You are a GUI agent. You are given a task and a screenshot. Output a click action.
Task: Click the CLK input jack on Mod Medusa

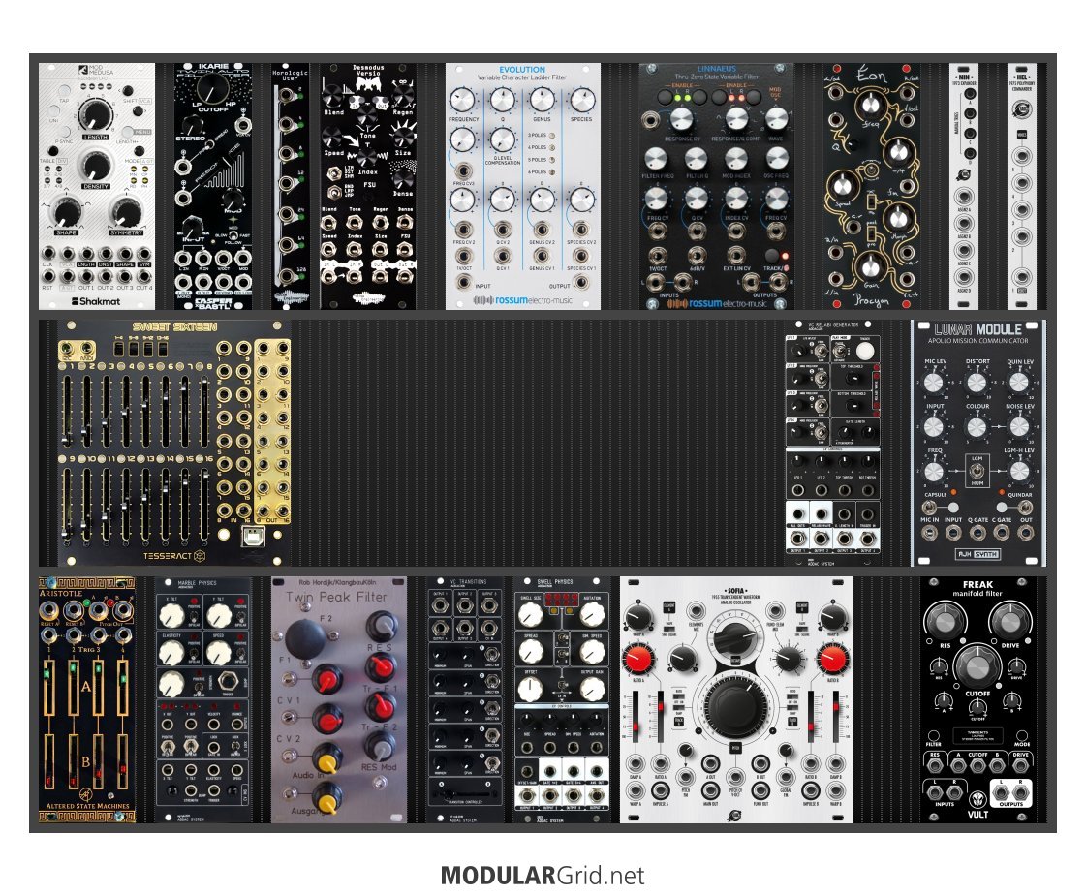point(47,254)
